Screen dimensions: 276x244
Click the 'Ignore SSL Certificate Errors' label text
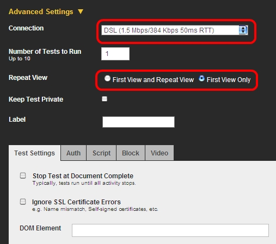76,202
